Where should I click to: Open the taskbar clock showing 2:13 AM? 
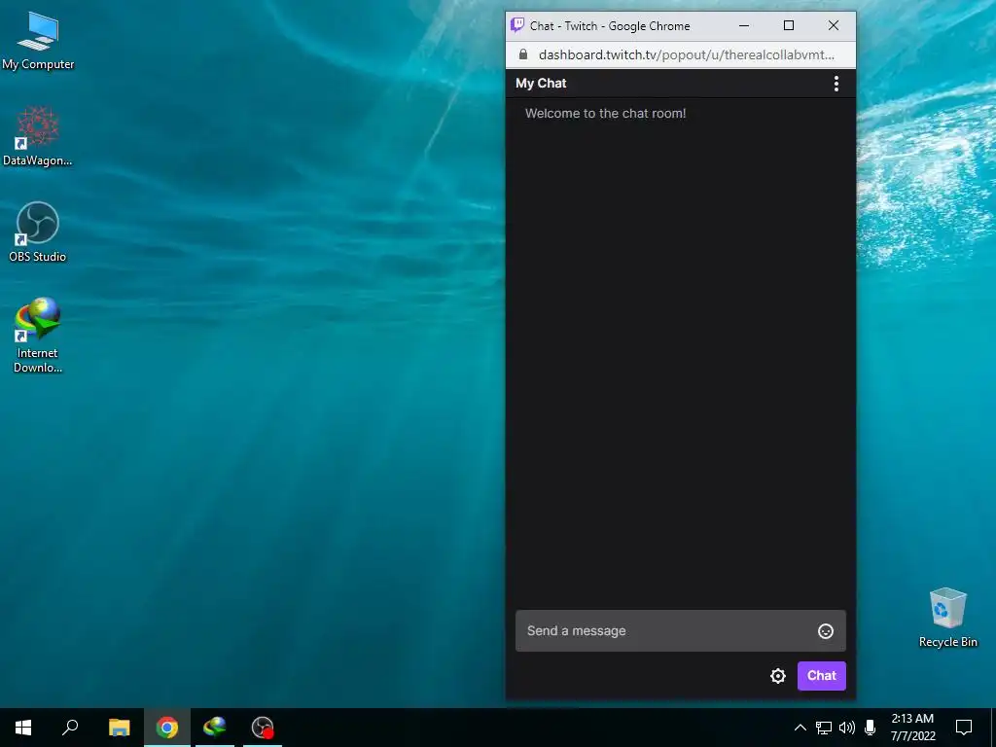coord(912,728)
